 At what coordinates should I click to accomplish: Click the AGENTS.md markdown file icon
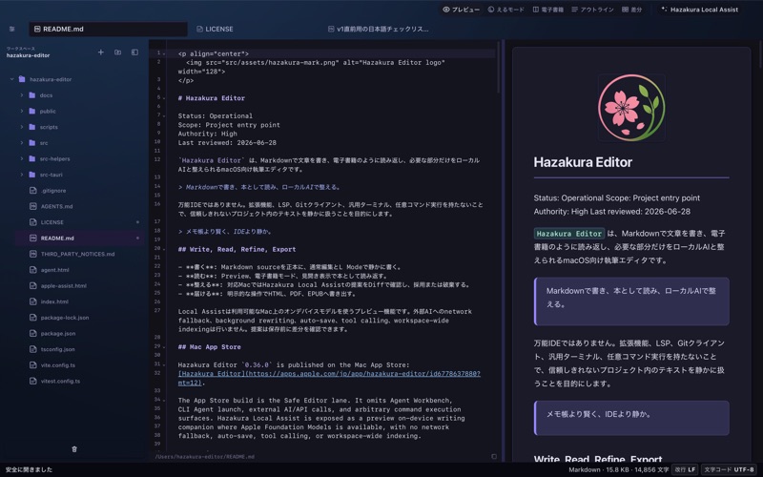(33, 206)
